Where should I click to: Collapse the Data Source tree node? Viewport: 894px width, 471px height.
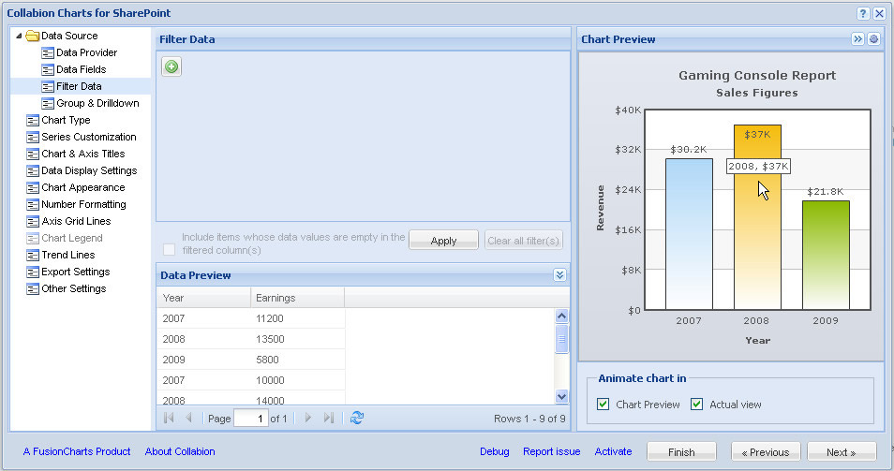19,36
